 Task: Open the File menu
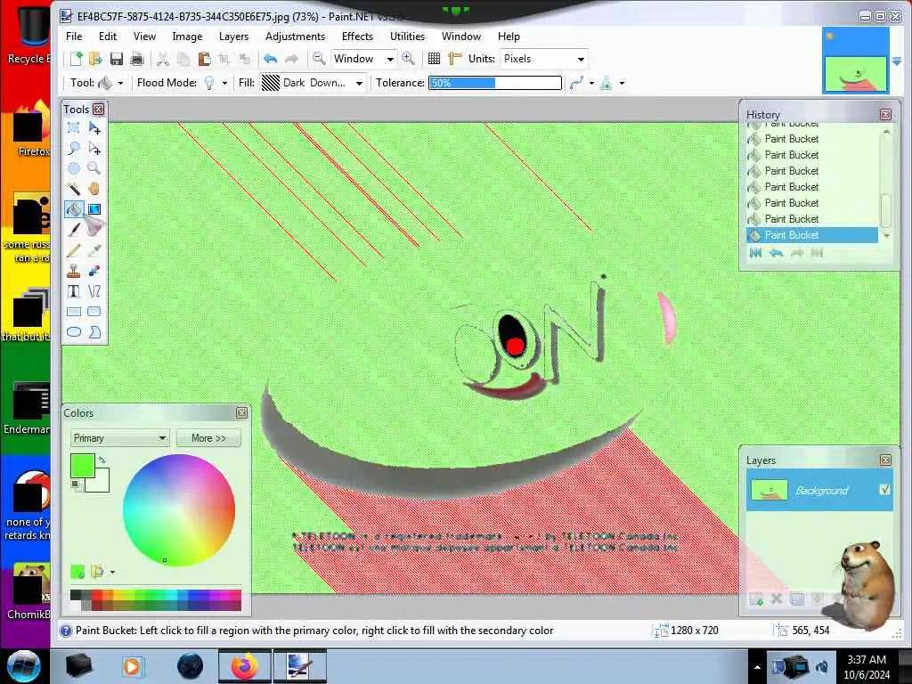click(74, 36)
